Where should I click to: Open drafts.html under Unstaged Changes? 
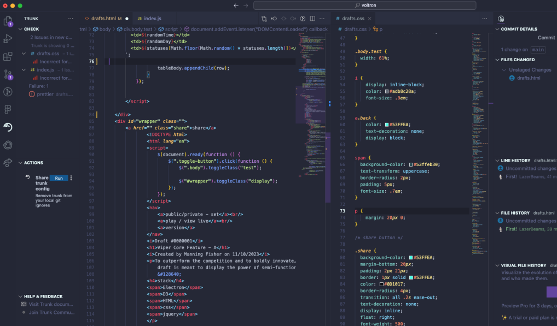(x=529, y=78)
